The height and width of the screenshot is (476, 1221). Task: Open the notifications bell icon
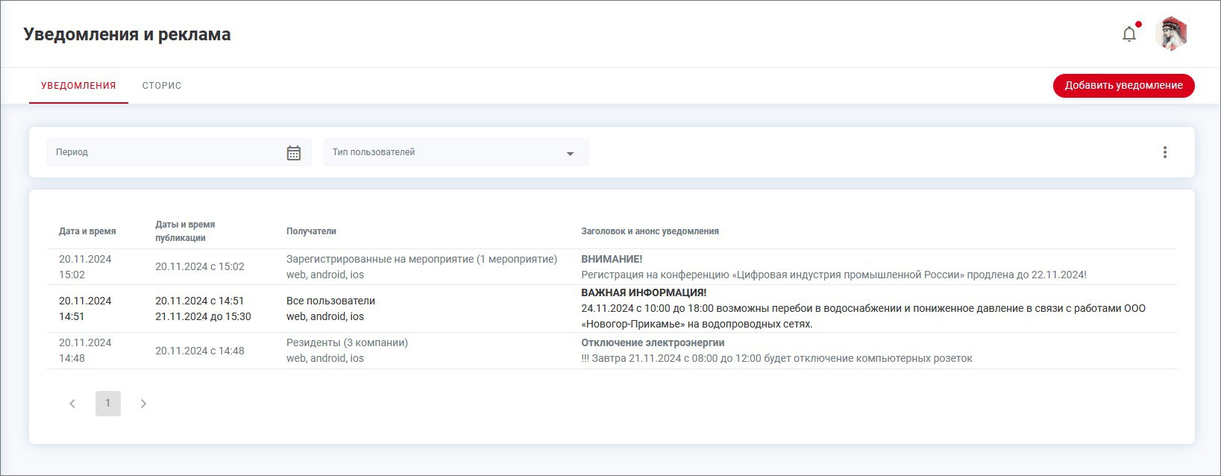(1129, 34)
